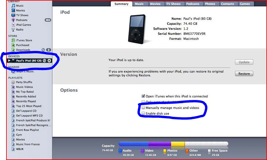Viewport: 267px width, 160px height.
Task: Select the Movies playlist row
Action: [29, 140]
